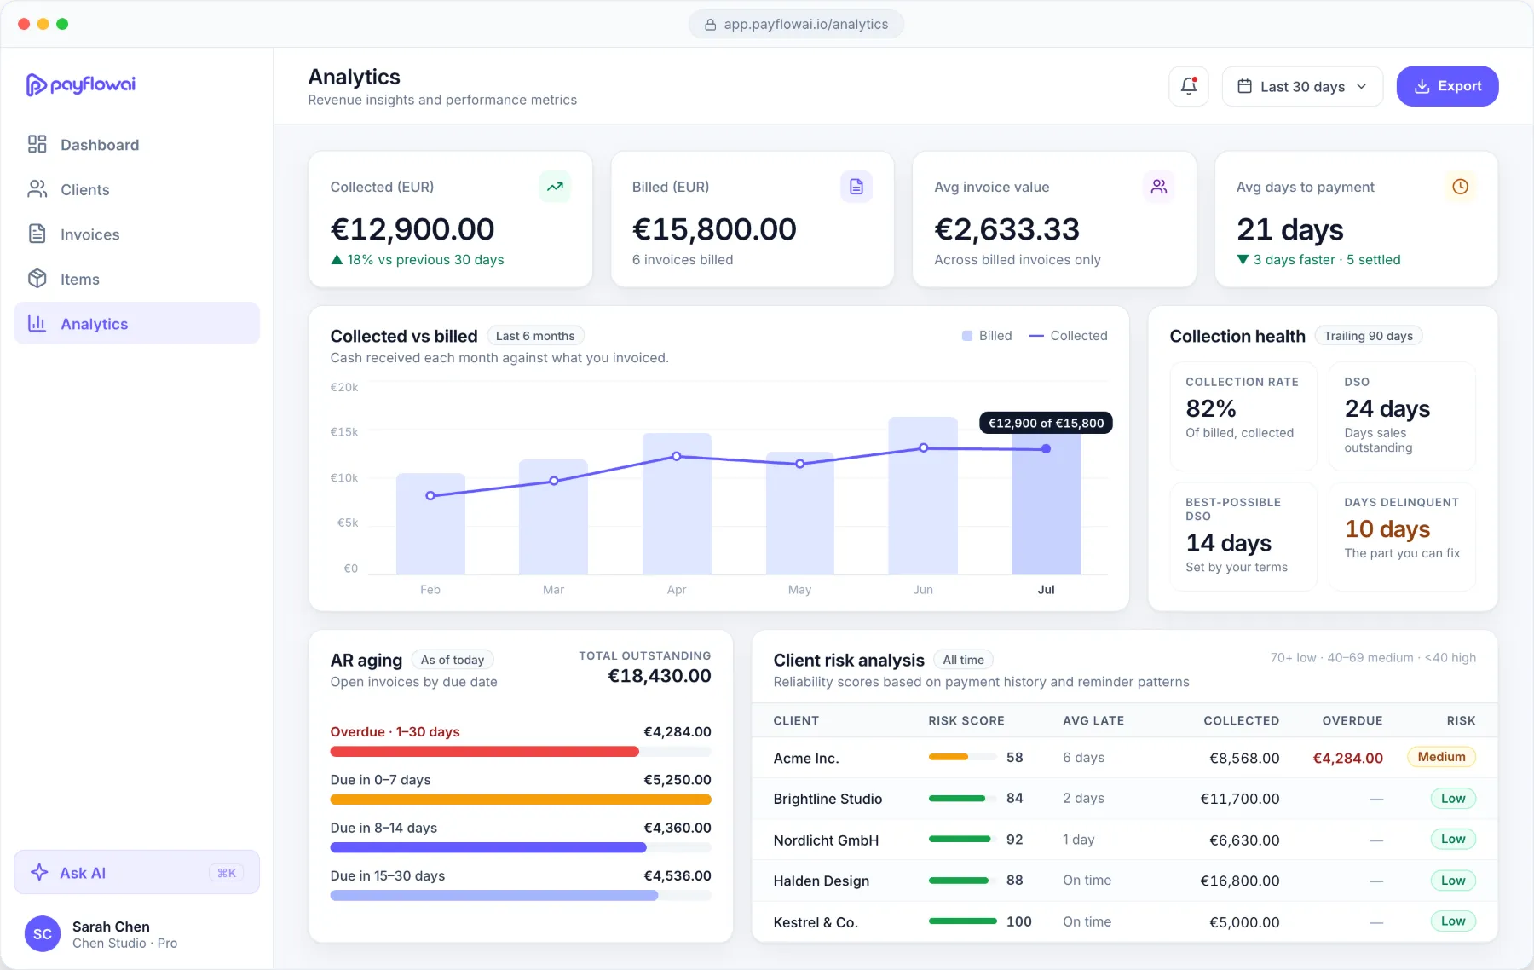Click the app.payflowai.io/analytics address bar
This screenshot has width=1534, height=970.
796,25
